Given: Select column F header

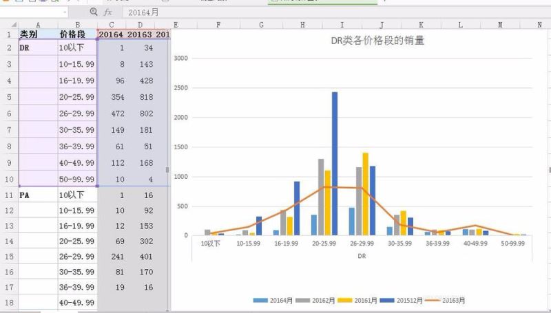Looking at the screenshot, I should point(218,25).
